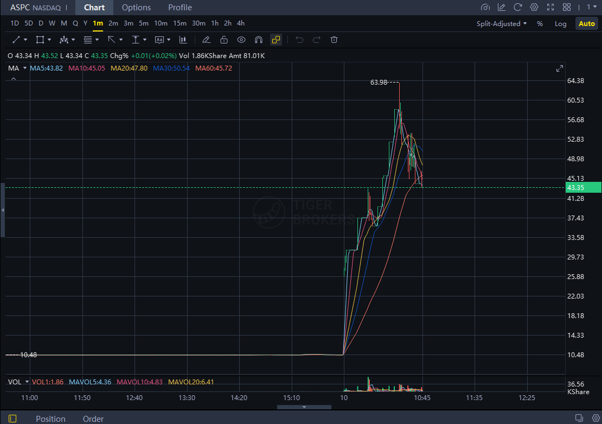This screenshot has height=424, width=602.
Task: Open the wave pattern tool dropdown arrow
Action: (x=73, y=40)
